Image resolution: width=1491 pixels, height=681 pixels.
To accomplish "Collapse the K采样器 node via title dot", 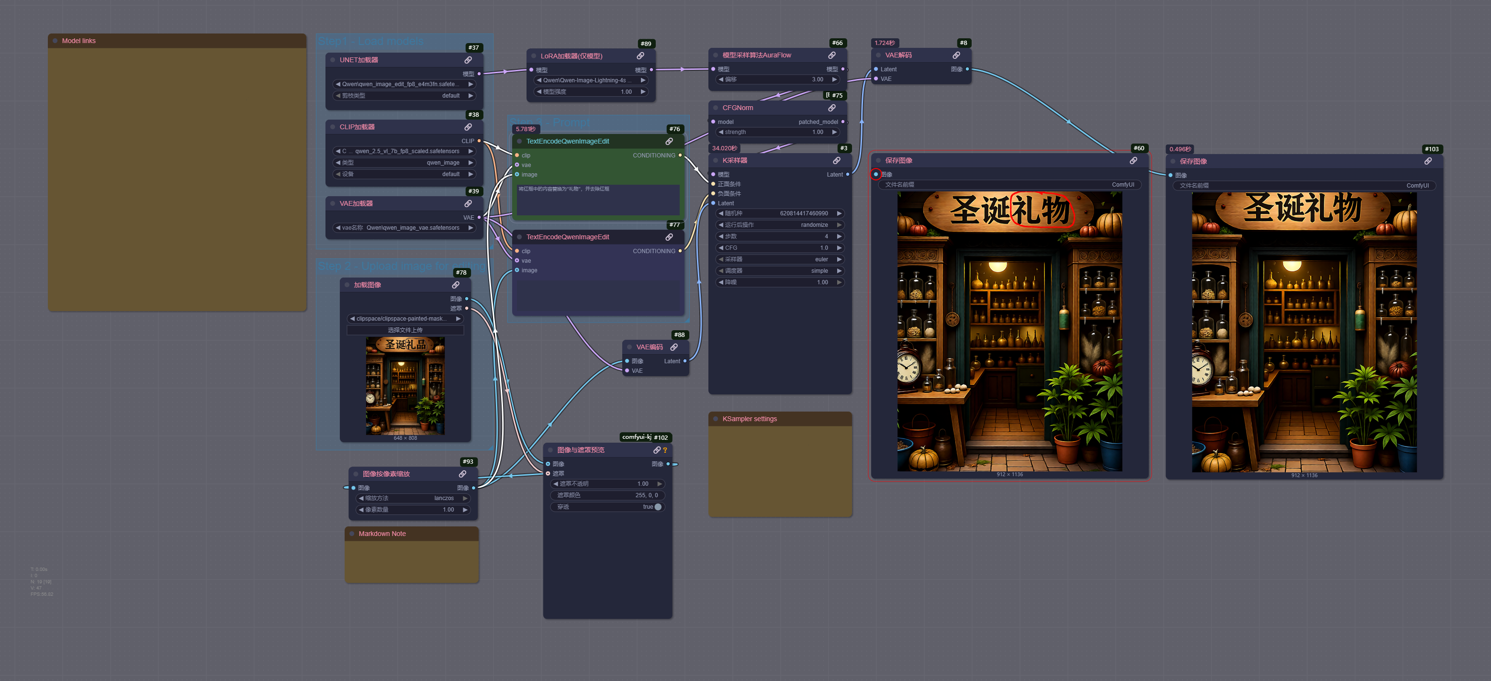I will tap(716, 161).
